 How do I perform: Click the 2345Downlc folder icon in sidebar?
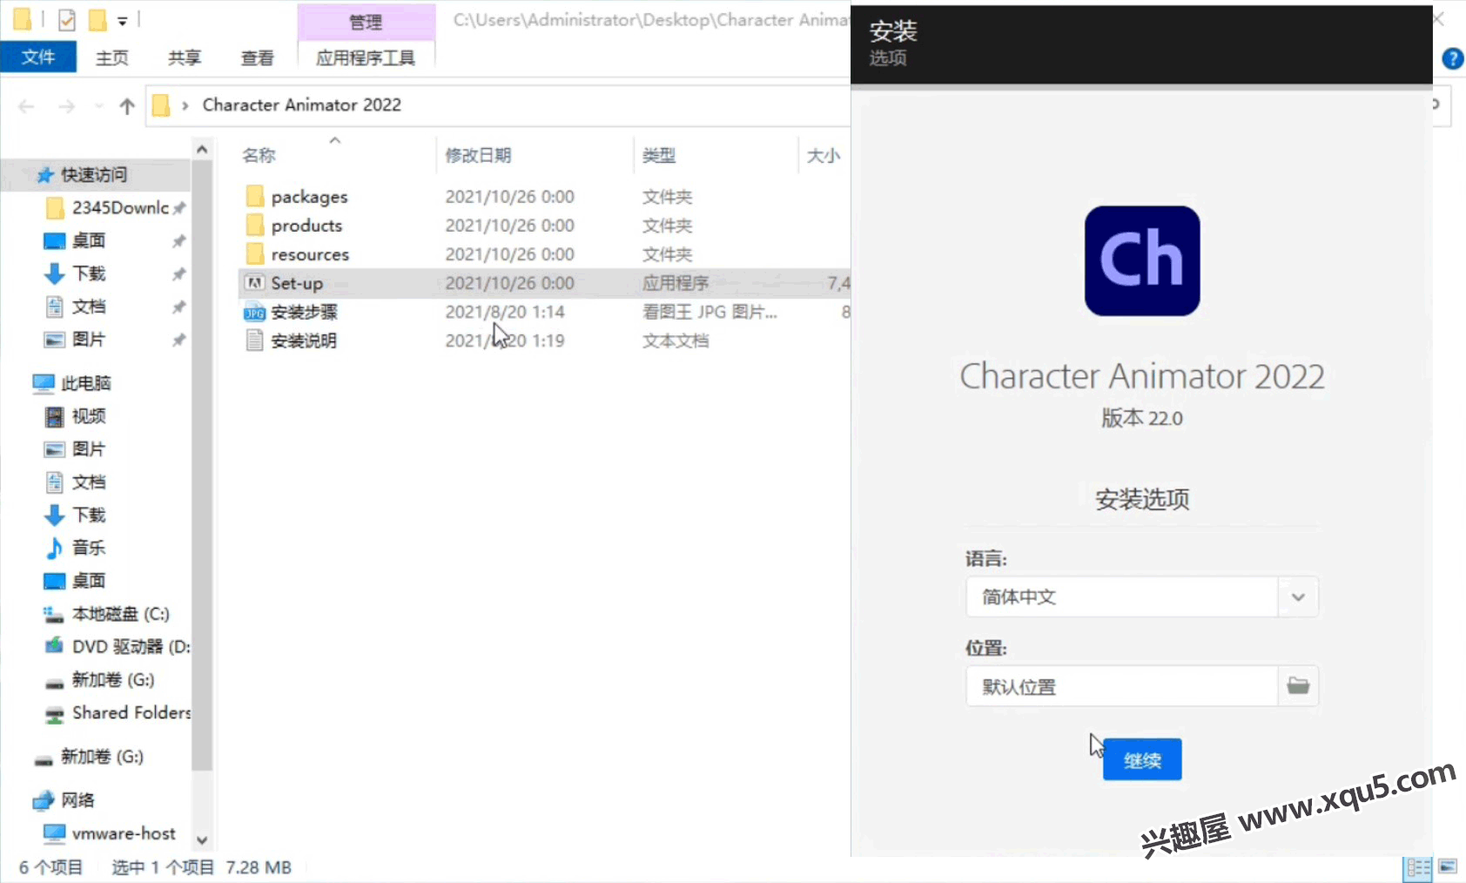coord(54,207)
